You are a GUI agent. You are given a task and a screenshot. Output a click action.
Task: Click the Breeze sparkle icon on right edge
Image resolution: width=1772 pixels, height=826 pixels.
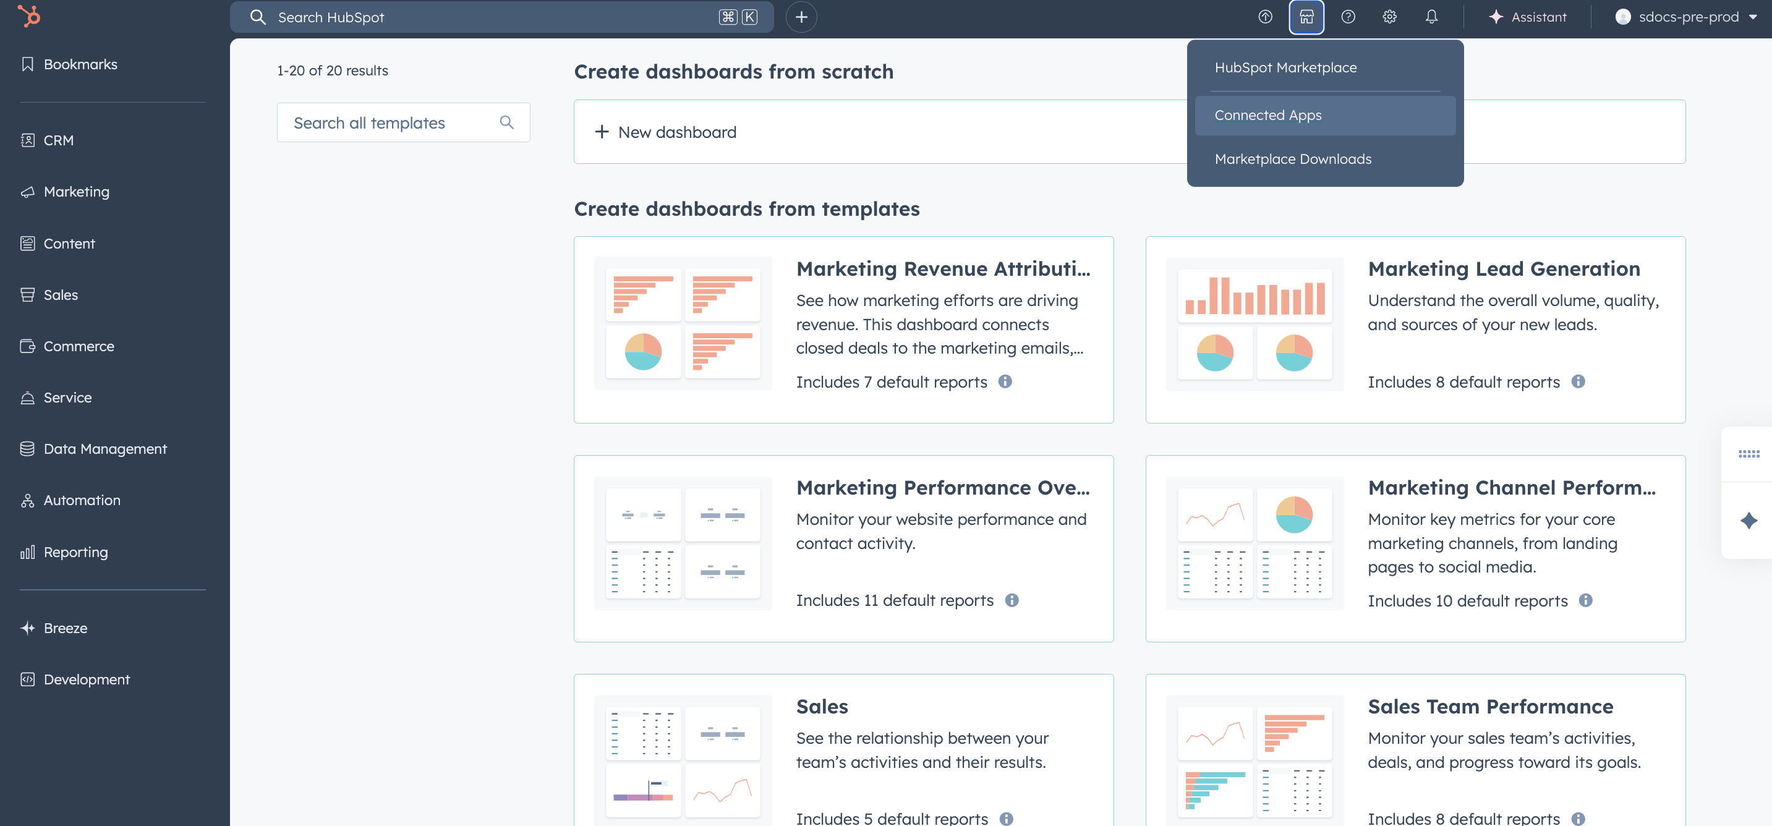tap(1748, 521)
